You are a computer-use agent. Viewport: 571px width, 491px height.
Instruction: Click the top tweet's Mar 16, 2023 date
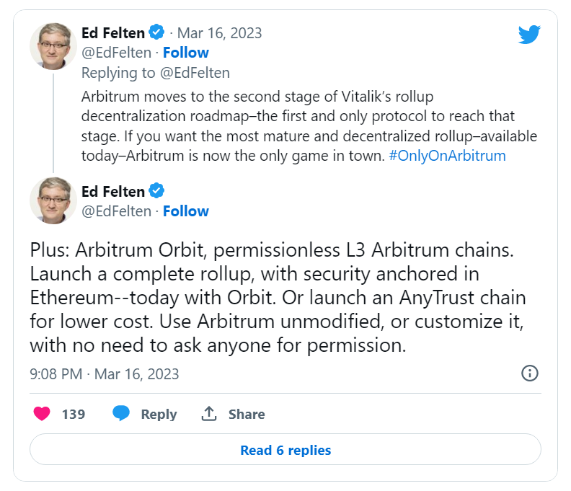click(220, 32)
